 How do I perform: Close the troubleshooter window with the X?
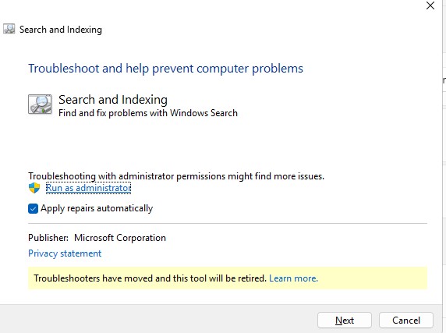430,5
